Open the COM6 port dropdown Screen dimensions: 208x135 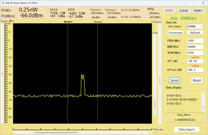[x=195, y=26]
